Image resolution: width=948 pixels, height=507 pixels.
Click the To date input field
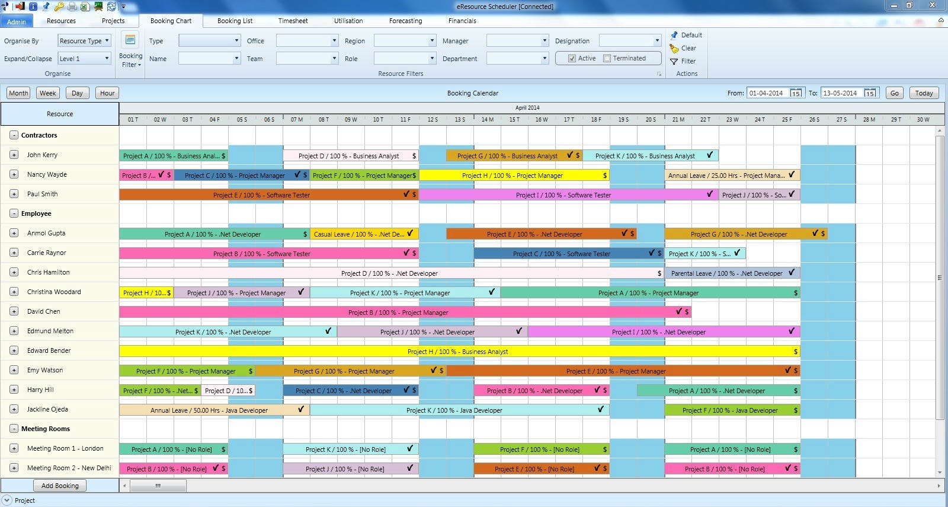[842, 93]
